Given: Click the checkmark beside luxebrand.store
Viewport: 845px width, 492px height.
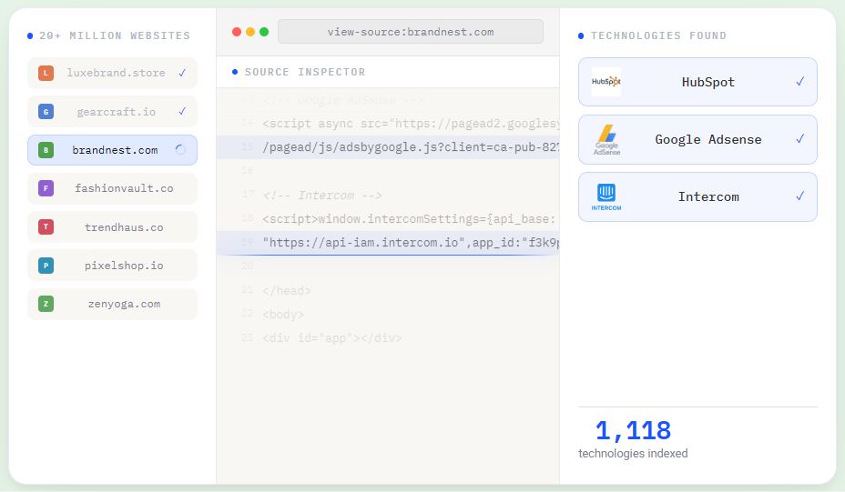Looking at the screenshot, I should pyautogui.click(x=182, y=73).
